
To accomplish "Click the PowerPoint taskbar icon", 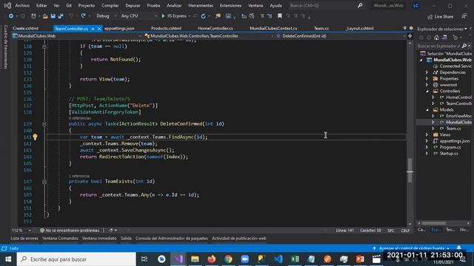I will (x=360, y=259).
